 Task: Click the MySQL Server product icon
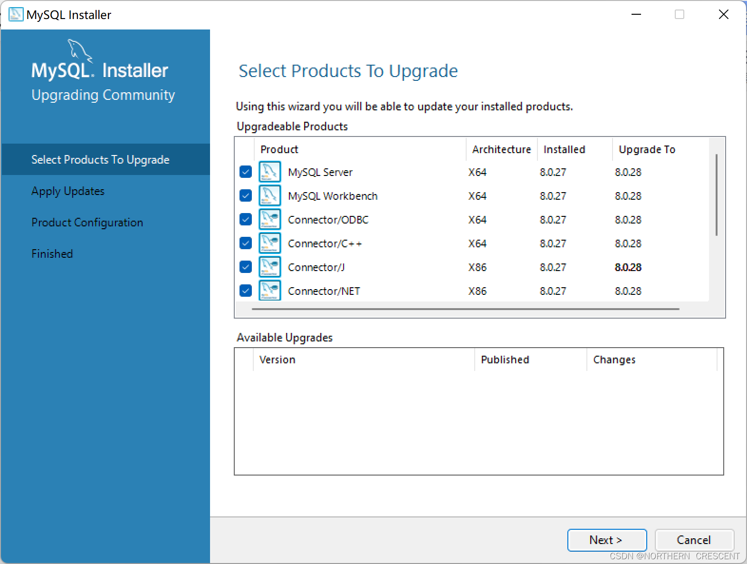269,172
